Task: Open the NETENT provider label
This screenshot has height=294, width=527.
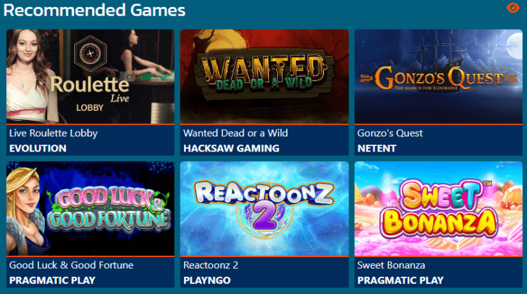Action: (x=377, y=148)
